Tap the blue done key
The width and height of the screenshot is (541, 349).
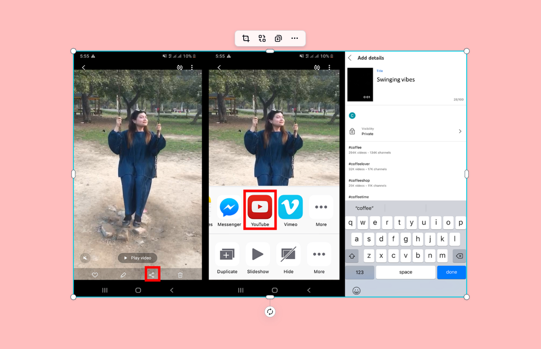click(451, 272)
